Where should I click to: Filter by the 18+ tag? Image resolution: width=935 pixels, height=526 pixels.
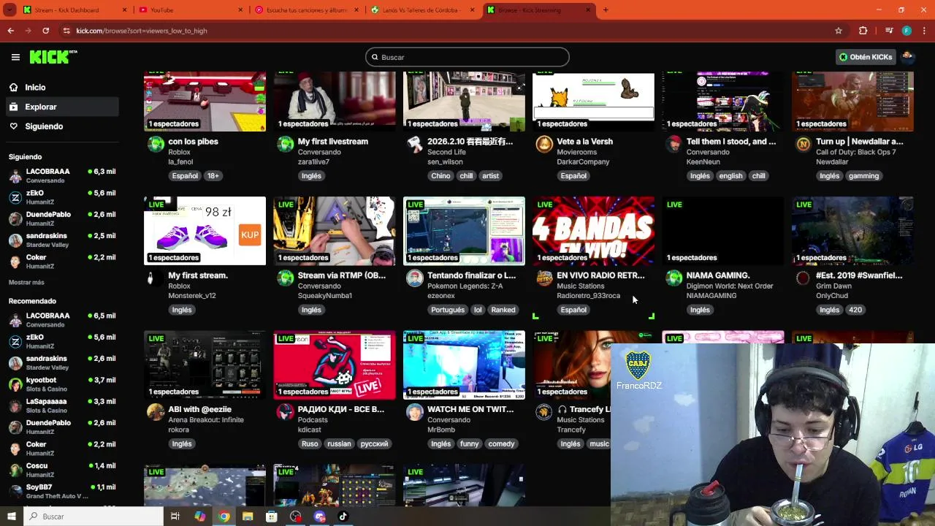[213, 176]
